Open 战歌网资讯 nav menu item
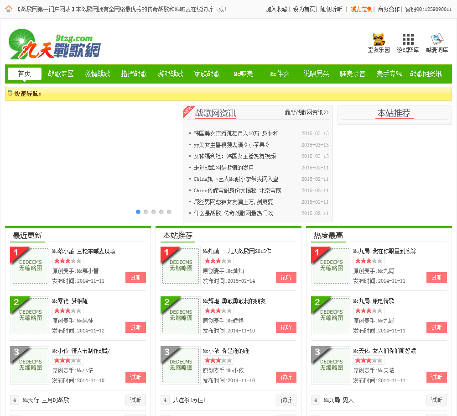The image size is (457, 416). 426,74
